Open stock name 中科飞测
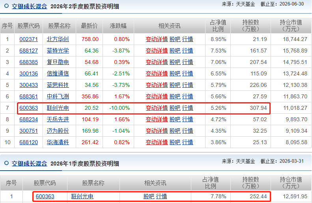 point(58,96)
